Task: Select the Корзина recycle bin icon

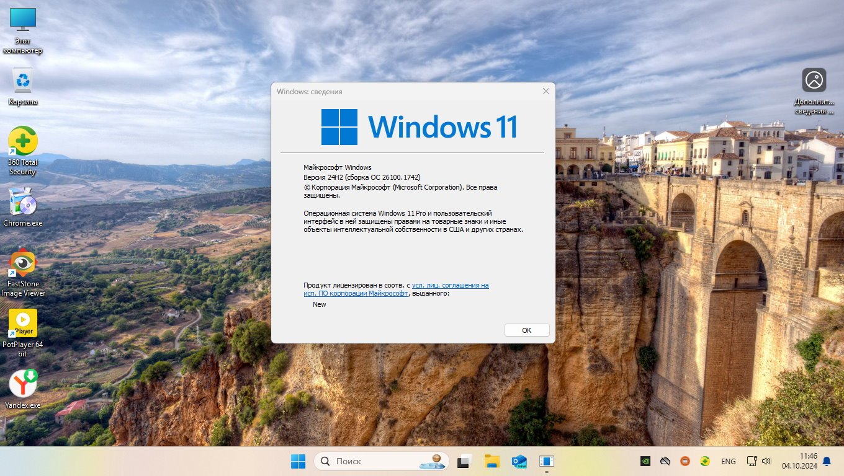Action: (23, 86)
